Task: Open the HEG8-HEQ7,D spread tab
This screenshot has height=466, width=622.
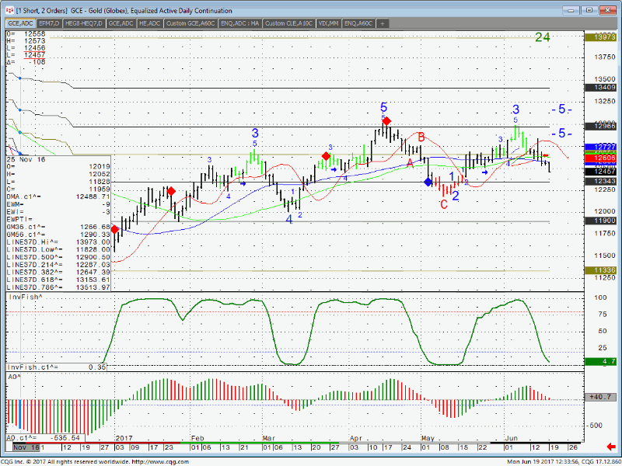Action: click(84, 23)
